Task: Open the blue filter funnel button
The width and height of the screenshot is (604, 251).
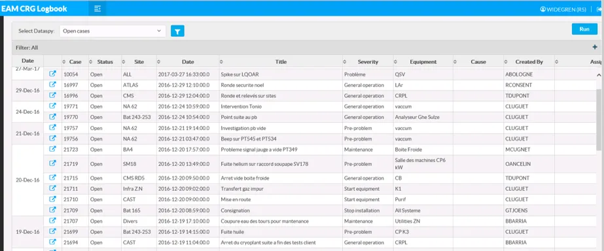Action: 177,31
